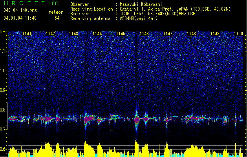247x157 pixels.
Task: Click the 1145 time marker
Action: 121,34
